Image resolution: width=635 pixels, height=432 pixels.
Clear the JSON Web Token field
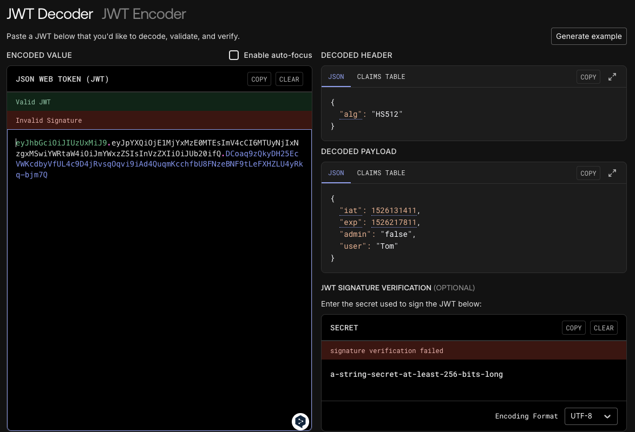click(x=289, y=79)
